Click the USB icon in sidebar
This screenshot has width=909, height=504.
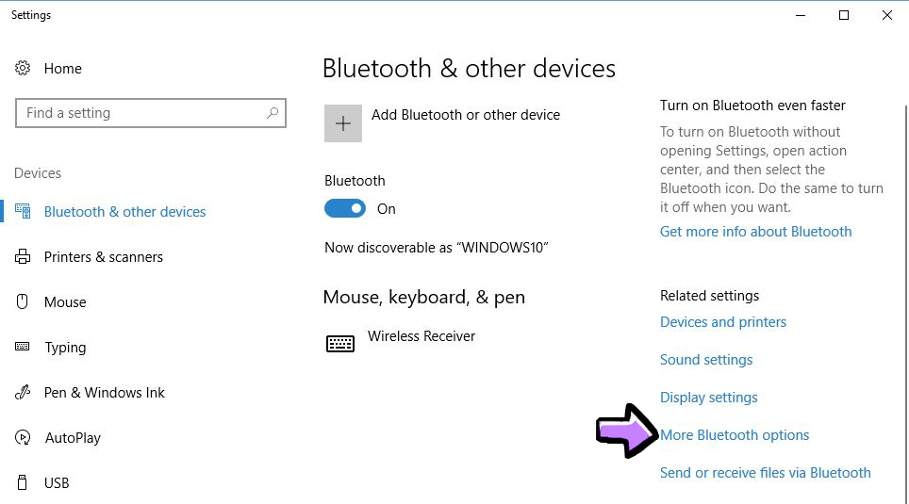click(x=23, y=483)
